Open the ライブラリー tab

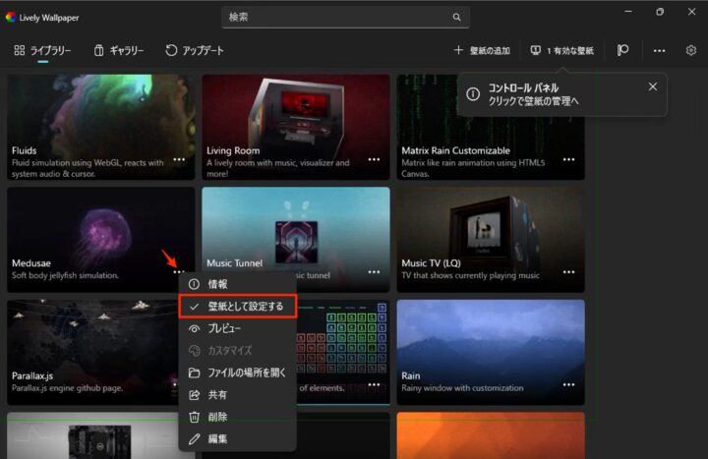coord(42,50)
